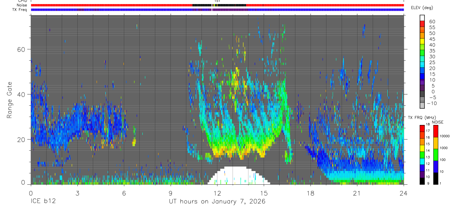This screenshot has height=209, width=454.
Task: Click the 'UT hours on January 7, 2026' label
Action: pos(217,202)
